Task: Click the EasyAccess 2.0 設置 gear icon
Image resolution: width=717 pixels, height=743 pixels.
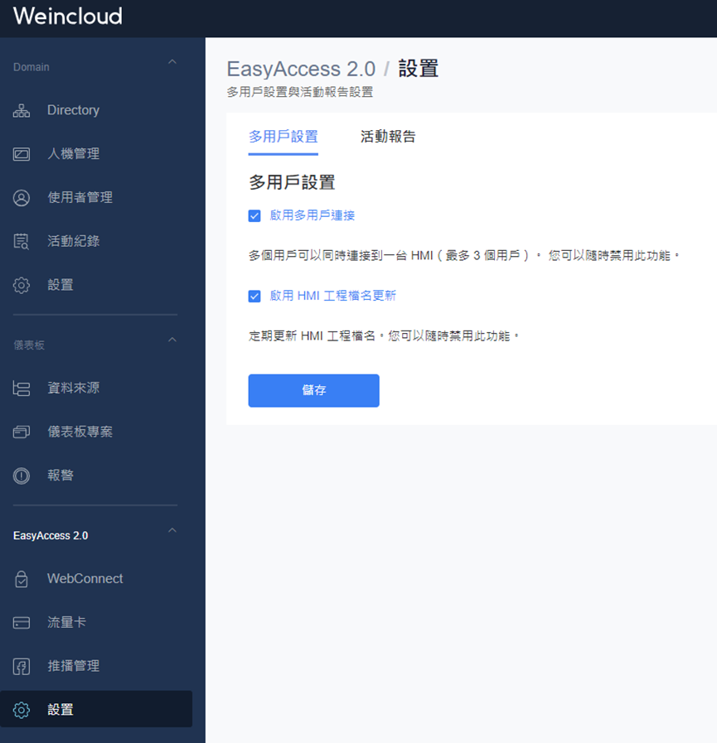Action: tap(22, 710)
